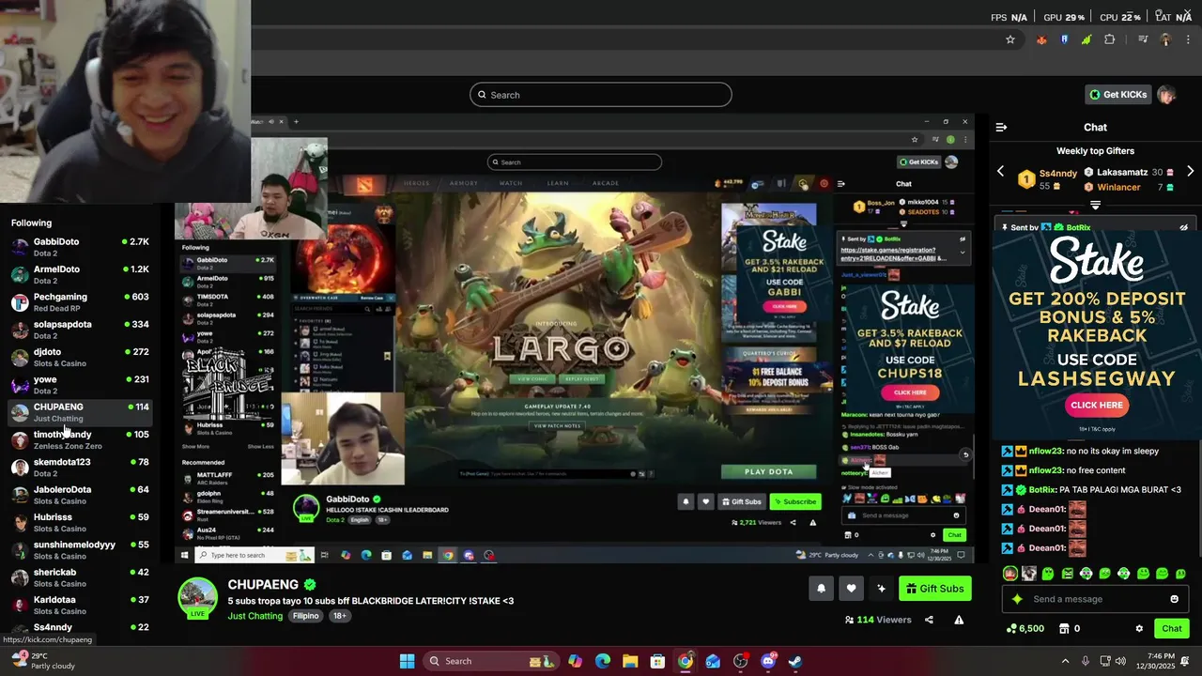Focus the Send a message field

[1095, 599]
